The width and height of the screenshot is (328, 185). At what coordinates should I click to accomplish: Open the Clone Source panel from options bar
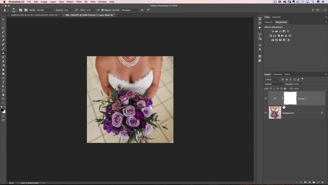click(x=26, y=10)
